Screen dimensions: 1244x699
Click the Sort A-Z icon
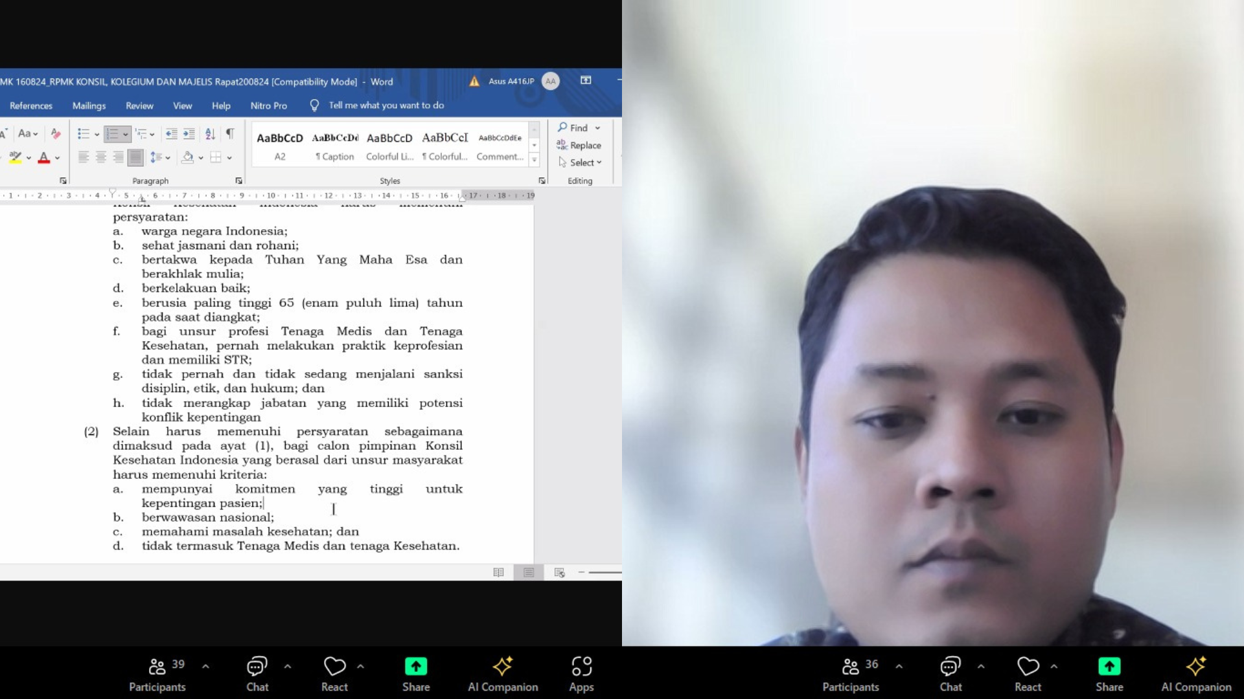pos(210,134)
